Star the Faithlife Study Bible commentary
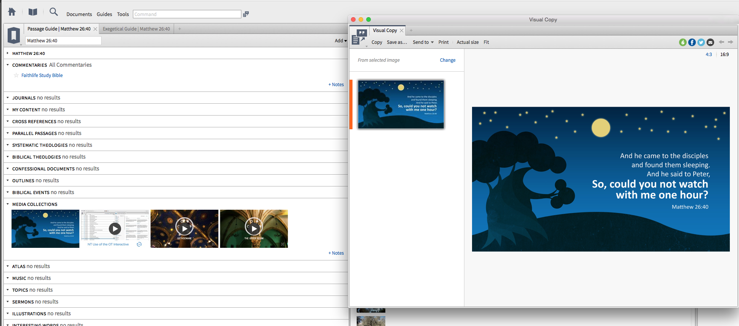The width and height of the screenshot is (739, 326). (x=16, y=75)
